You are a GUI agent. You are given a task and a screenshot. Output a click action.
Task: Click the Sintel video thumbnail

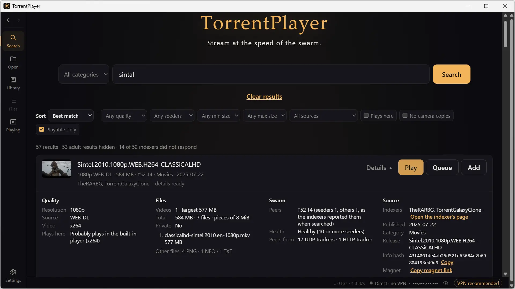point(57,169)
